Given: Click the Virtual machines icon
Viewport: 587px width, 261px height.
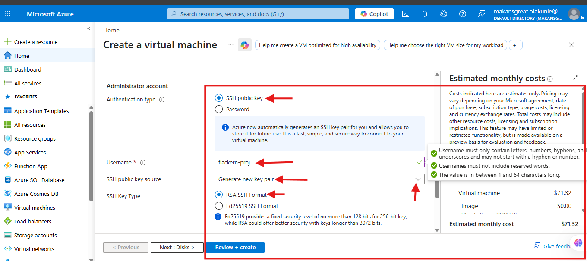Looking at the screenshot, I should [7, 208].
